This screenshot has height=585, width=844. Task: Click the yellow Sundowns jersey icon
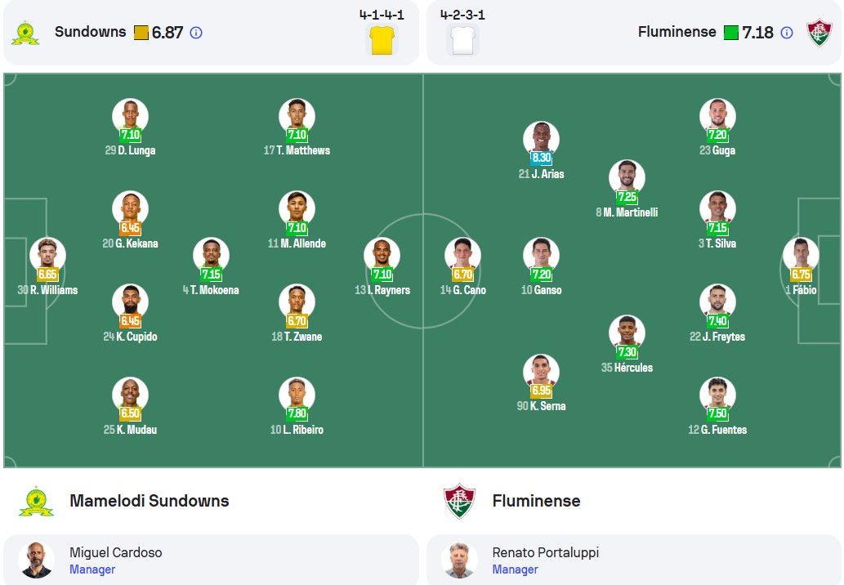[382, 40]
